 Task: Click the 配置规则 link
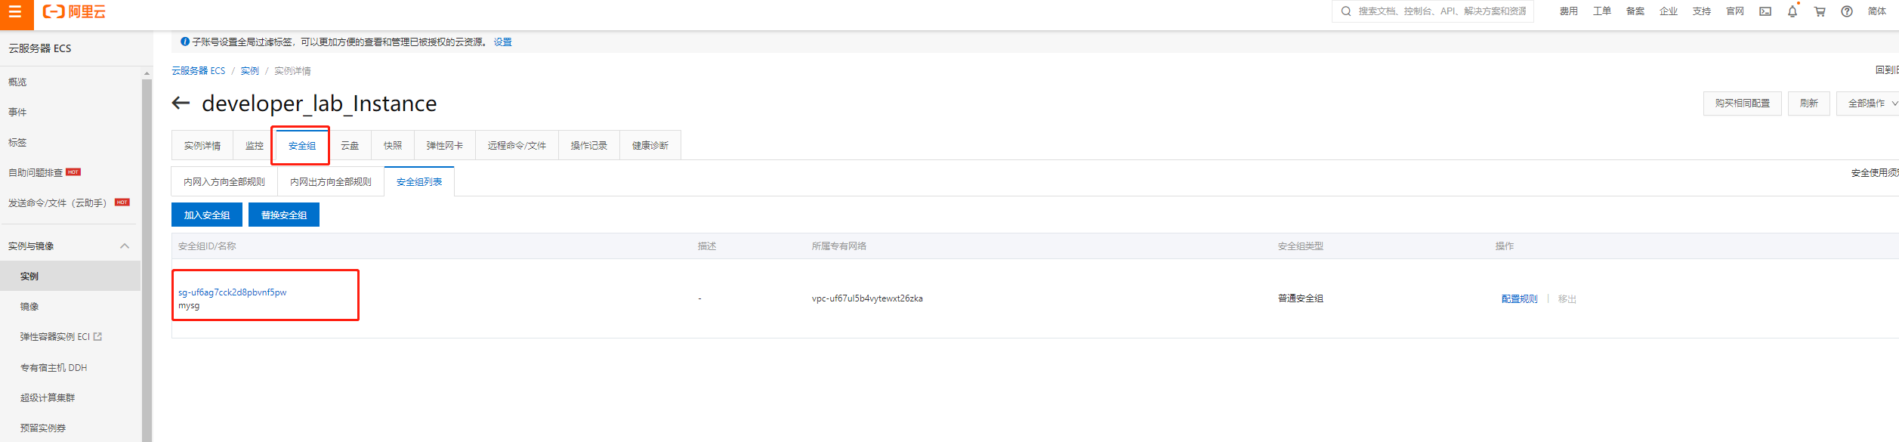click(x=1519, y=299)
